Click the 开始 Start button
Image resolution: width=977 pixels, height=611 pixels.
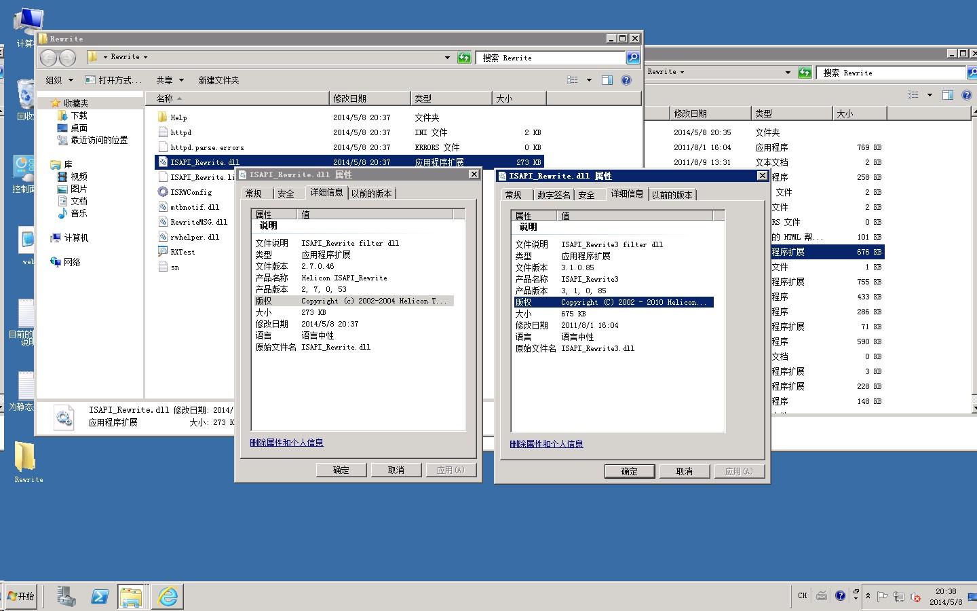(x=21, y=596)
